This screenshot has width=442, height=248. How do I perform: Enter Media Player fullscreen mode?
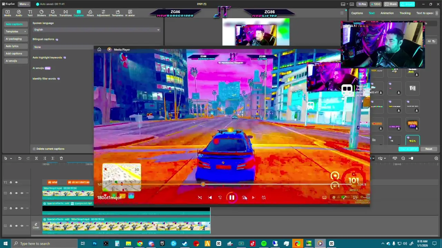pos(344,197)
